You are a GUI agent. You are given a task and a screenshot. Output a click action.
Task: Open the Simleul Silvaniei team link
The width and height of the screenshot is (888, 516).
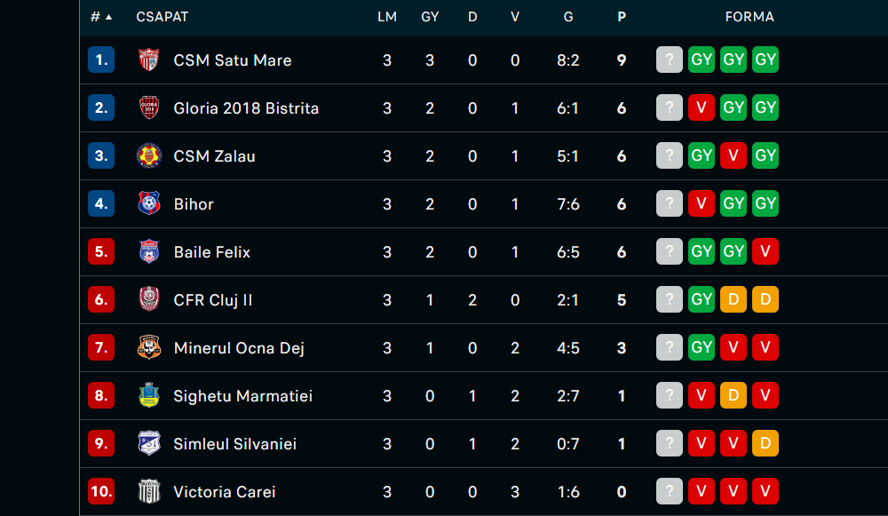(235, 443)
